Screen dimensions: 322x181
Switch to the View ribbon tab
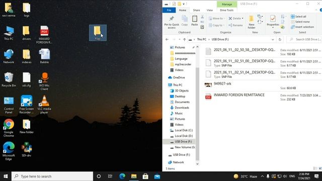[210, 10]
